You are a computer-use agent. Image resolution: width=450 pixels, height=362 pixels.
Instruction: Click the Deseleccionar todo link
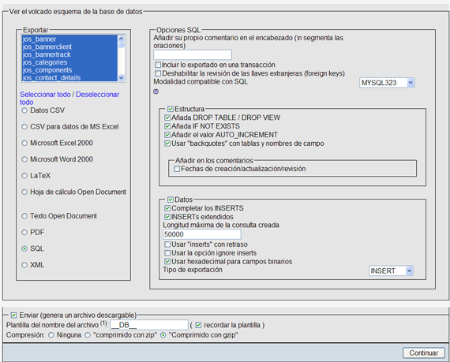tap(69, 98)
